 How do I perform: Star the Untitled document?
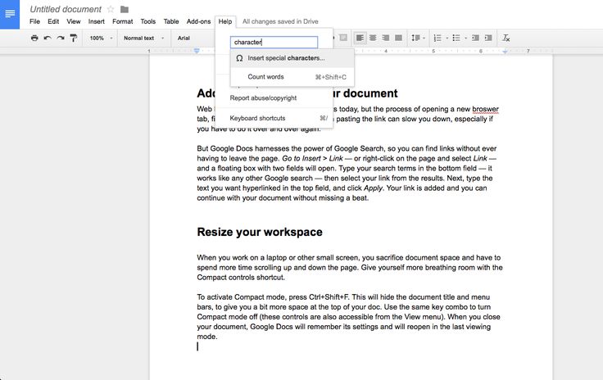coord(111,9)
